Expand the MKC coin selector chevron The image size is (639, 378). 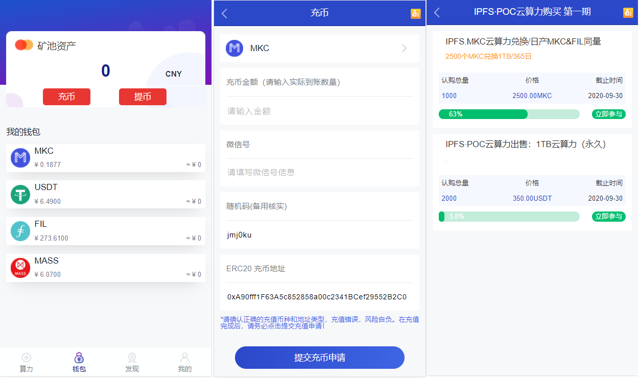(x=404, y=49)
